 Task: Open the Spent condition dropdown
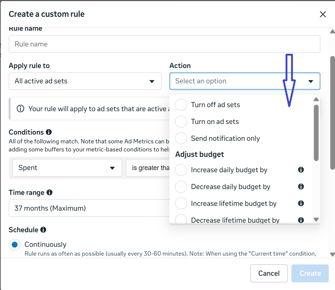pos(67,167)
